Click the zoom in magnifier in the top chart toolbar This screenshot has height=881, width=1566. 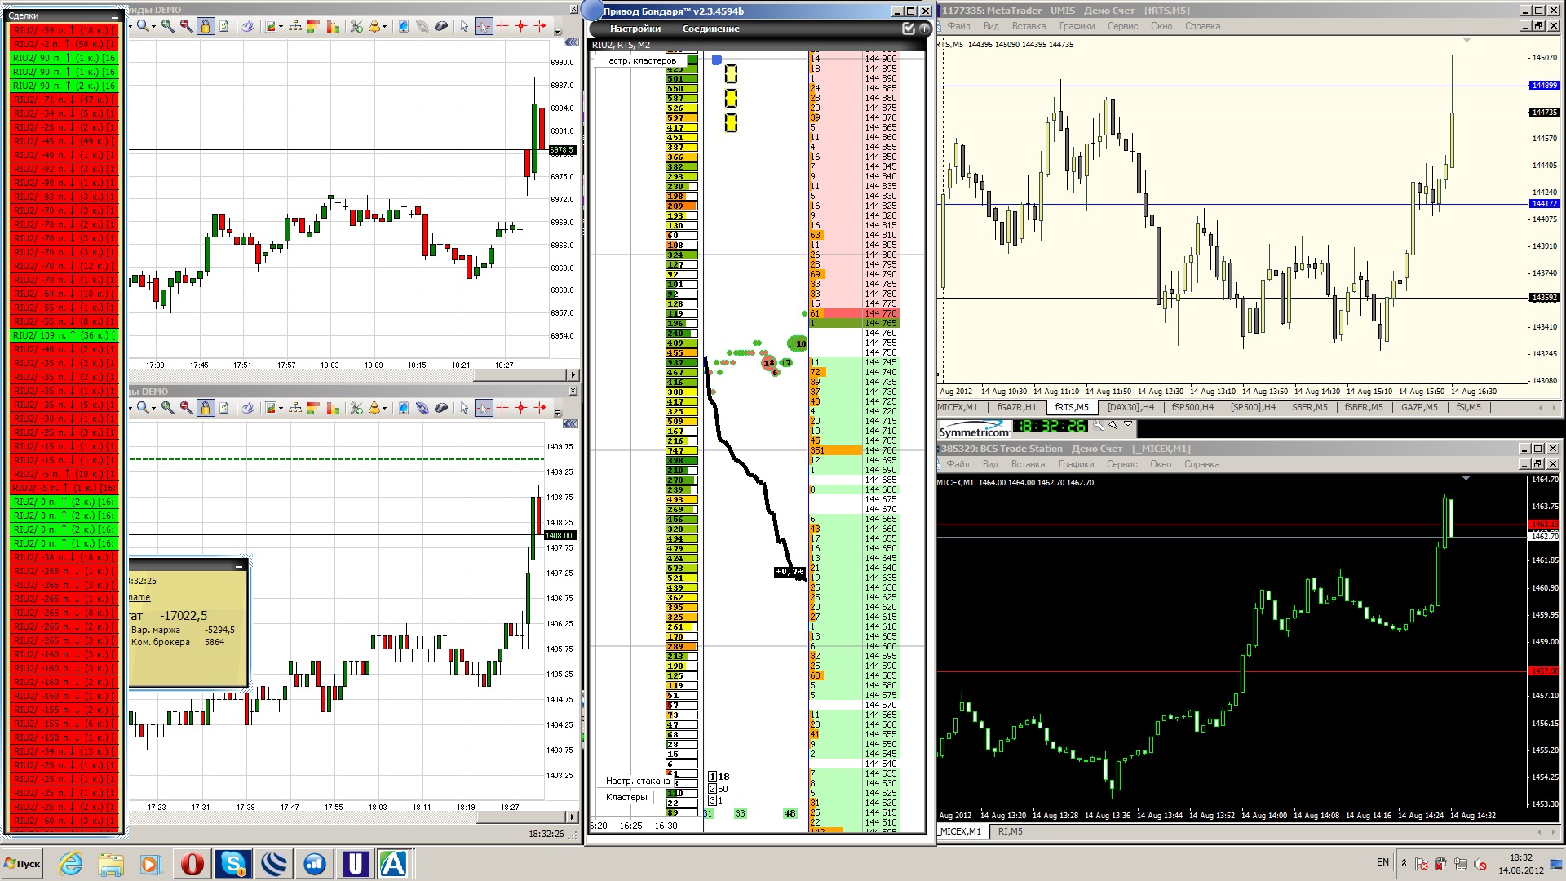168,26
